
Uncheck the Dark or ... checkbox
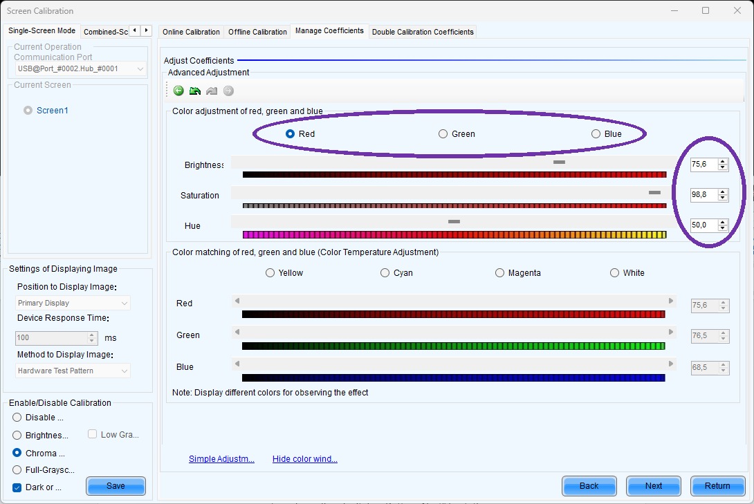click(x=17, y=487)
